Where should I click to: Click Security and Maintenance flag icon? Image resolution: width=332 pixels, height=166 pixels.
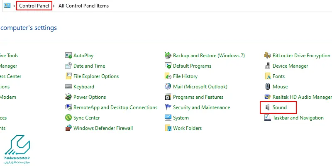[x=168, y=107]
